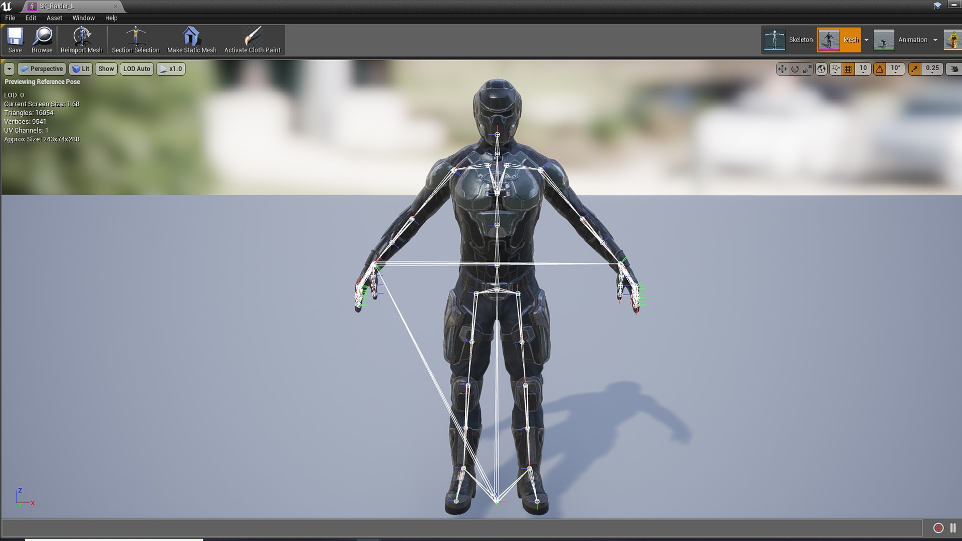Toggle world/local coordinate system globe icon

coord(821,69)
